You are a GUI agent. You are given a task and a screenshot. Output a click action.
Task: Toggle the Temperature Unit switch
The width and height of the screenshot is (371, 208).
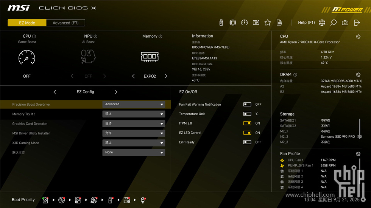247,114
